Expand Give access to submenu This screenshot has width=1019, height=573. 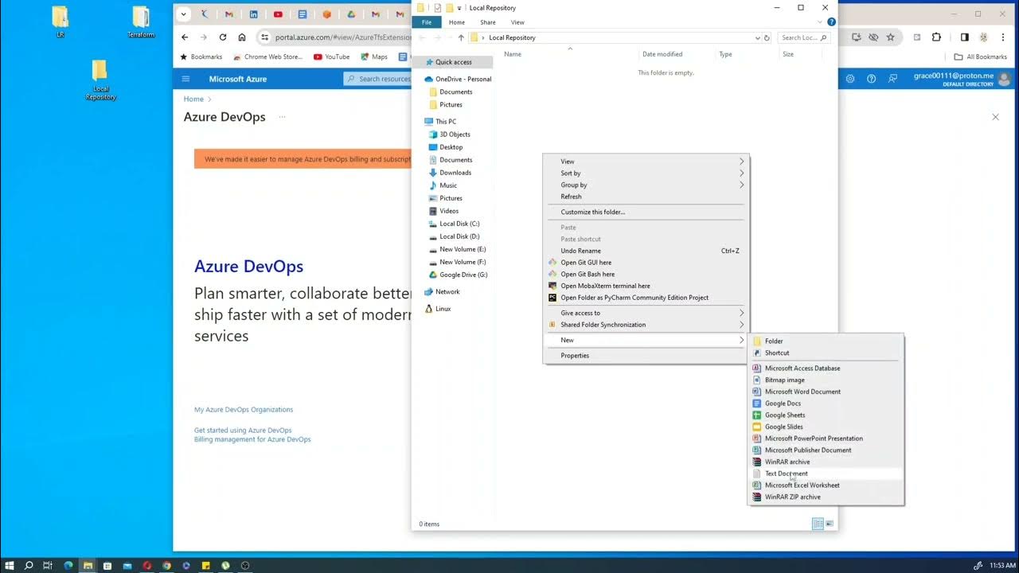point(646,313)
